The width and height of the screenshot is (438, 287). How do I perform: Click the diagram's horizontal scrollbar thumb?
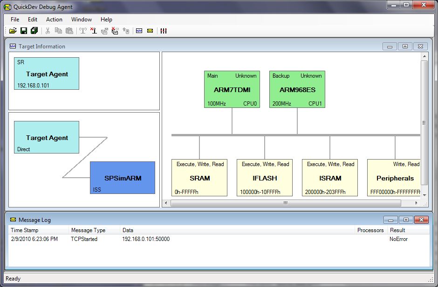(286, 203)
